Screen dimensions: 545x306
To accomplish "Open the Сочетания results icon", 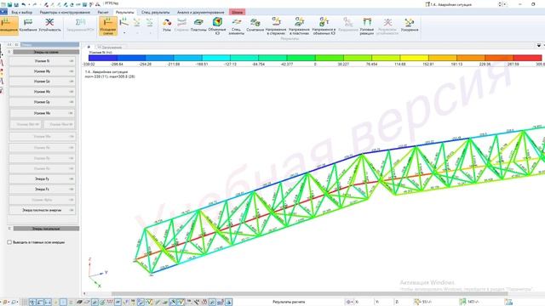I will pyautogui.click(x=255, y=25).
